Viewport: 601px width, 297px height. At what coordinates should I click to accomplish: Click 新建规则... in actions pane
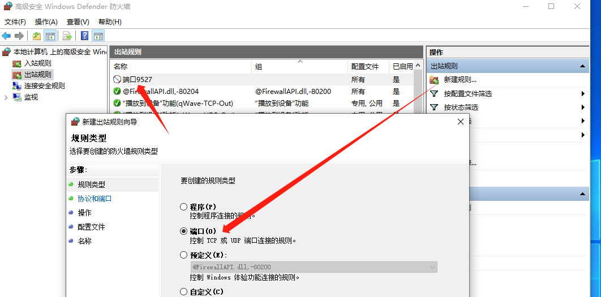click(460, 80)
